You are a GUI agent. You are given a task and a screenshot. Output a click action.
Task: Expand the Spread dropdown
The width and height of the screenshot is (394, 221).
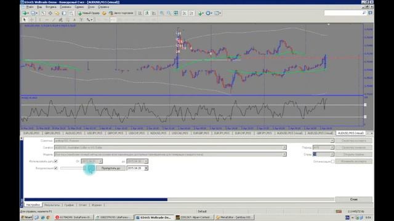coord(332,154)
